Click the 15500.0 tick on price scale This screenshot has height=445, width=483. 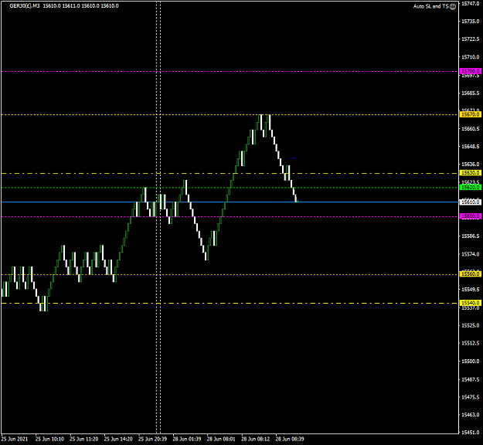(470, 362)
